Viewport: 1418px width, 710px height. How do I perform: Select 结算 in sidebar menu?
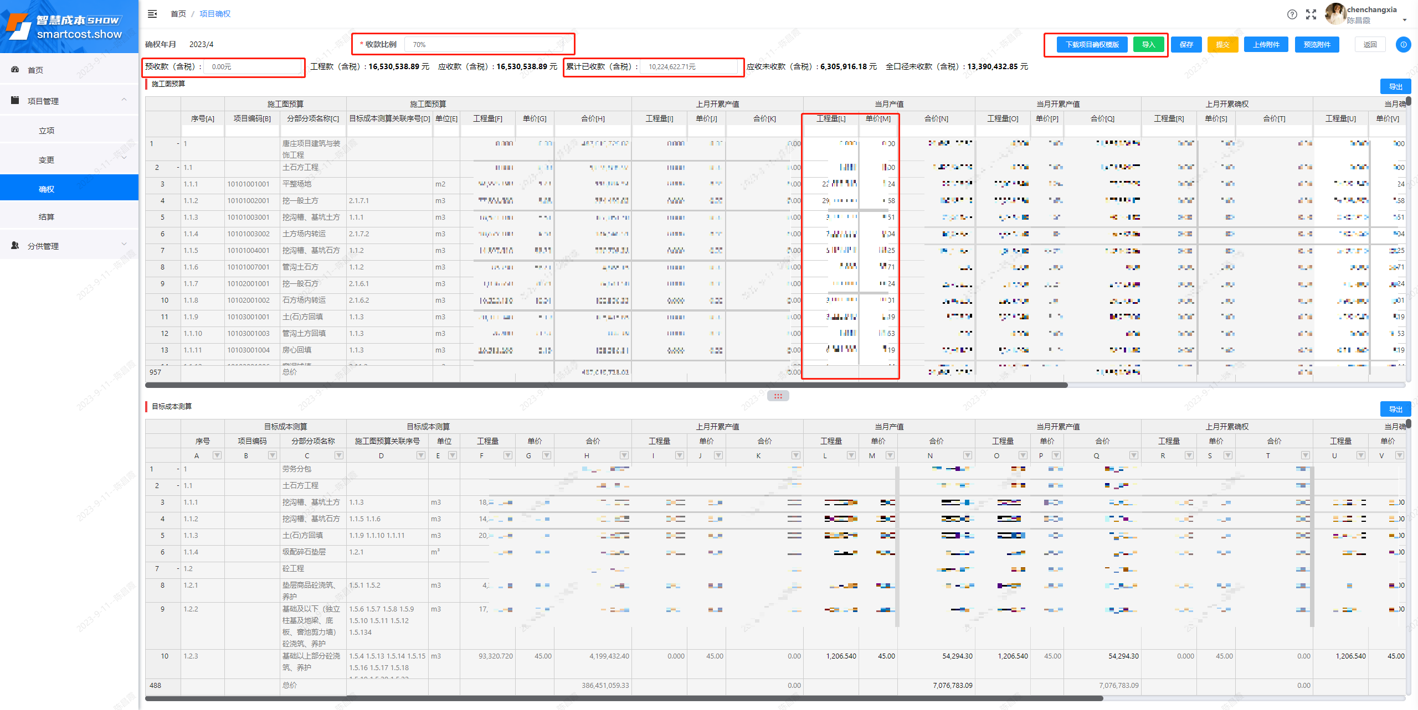click(47, 217)
